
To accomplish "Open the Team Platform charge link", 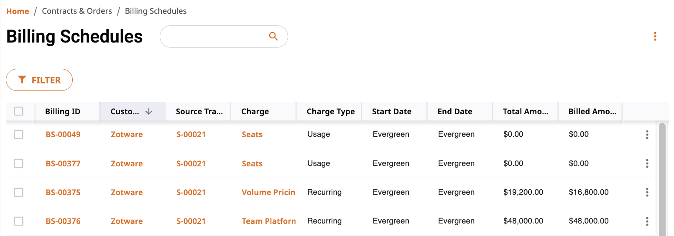I will (269, 221).
